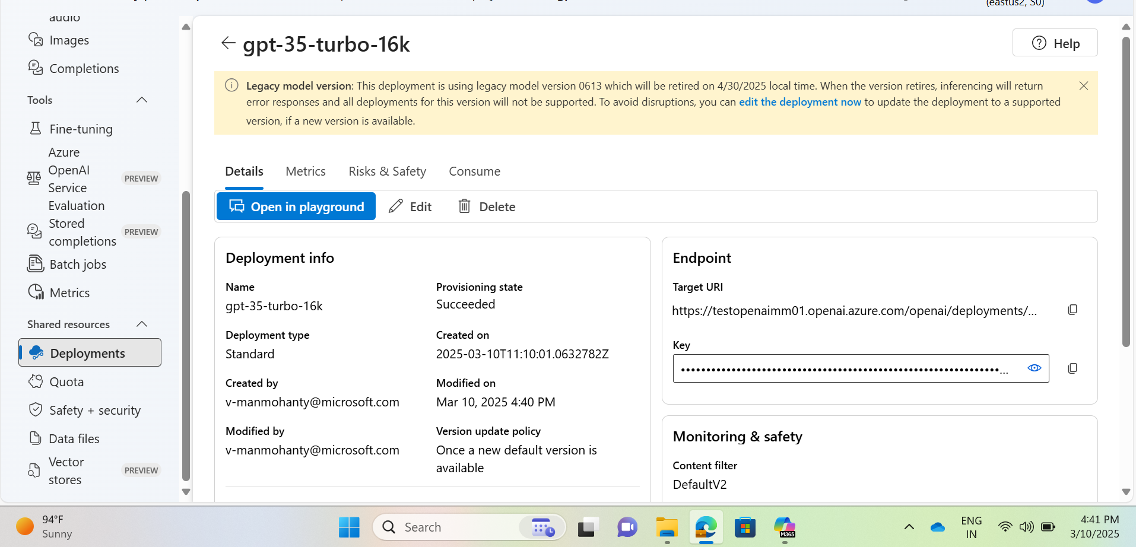Click the info icon in legacy warning banner
Screen dimensions: 1136x547
click(x=231, y=86)
